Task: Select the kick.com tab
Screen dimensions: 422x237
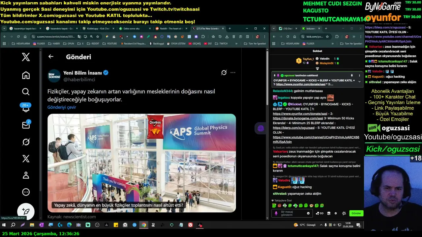Action: tap(311, 29)
